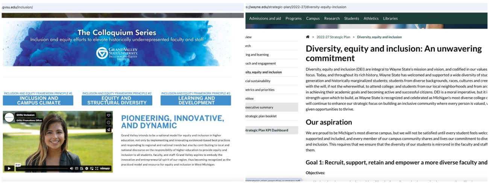This screenshot has height=183, width=489.
Task: Open the outreach and engagement sidebar item
Action: pos(272,63)
